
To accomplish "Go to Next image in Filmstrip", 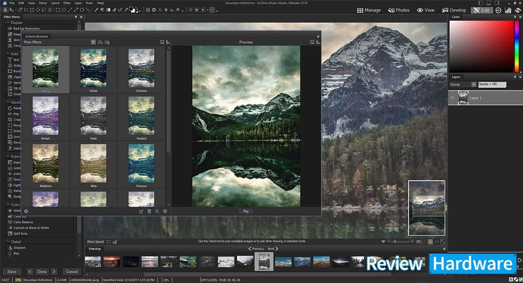I will coord(272,249).
